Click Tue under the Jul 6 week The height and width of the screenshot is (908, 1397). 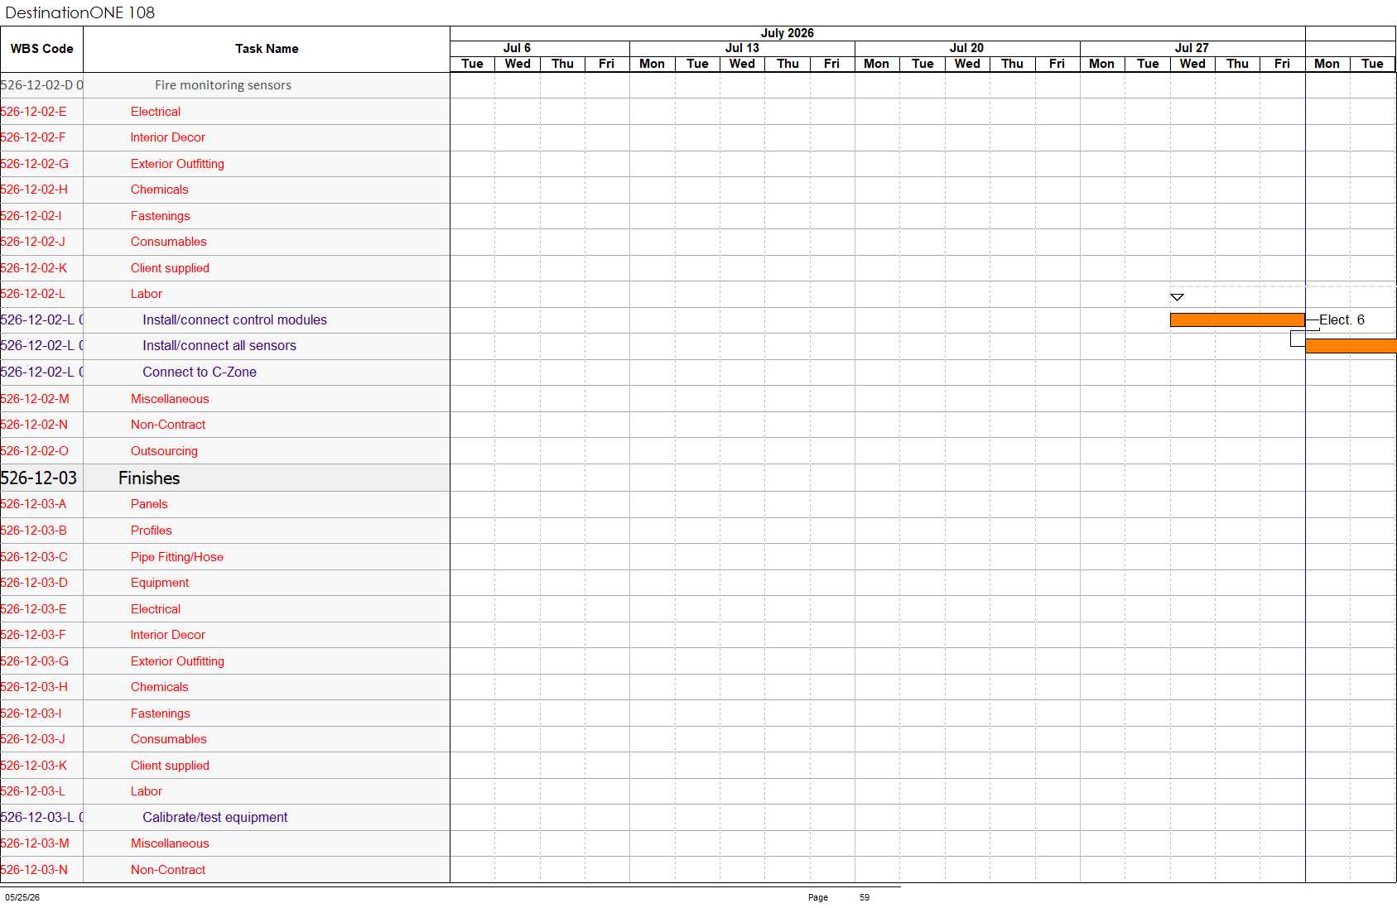[472, 64]
